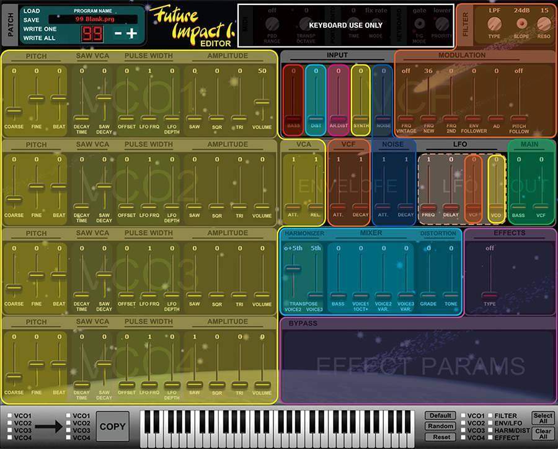Click the VCA REL. envelope slider handle
The image size is (558, 449).
pyautogui.click(x=316, y=207)
